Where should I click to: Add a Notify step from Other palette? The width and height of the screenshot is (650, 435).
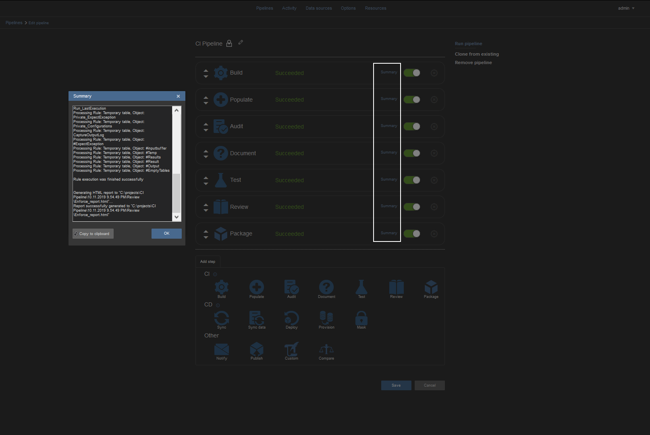click(222, 349)
